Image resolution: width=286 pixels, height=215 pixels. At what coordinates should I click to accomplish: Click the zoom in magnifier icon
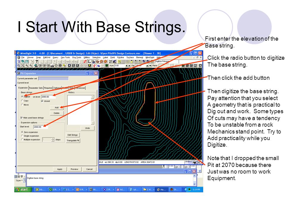tap(27, 66)
